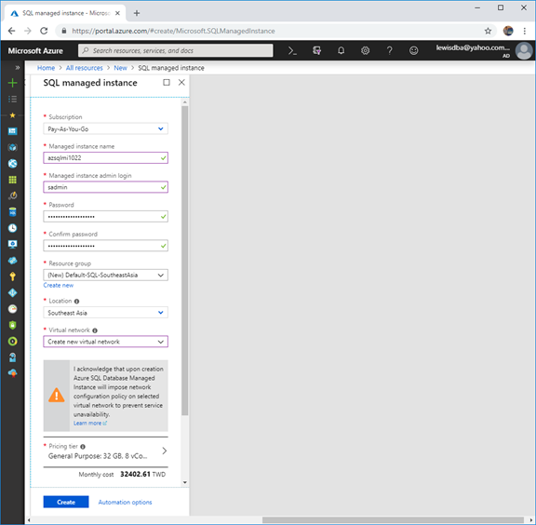Open Virtual machines monitor icon in sidebar
536x525 pixels.
[13, 244]
